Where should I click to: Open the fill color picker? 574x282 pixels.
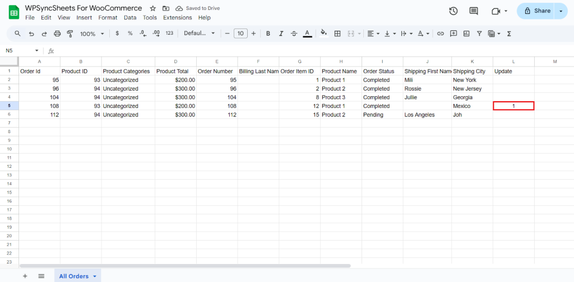(323, 33)
